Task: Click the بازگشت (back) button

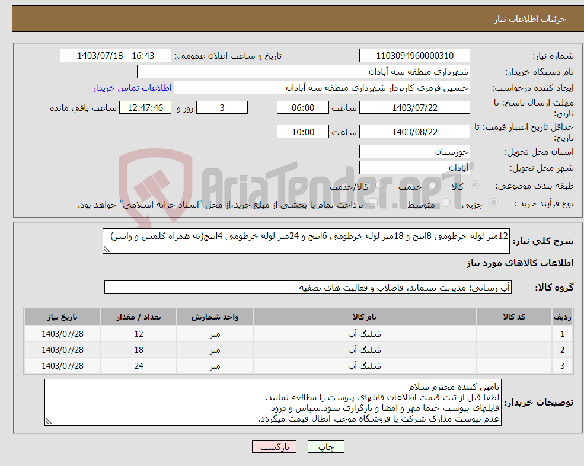Action: (274, 446)
